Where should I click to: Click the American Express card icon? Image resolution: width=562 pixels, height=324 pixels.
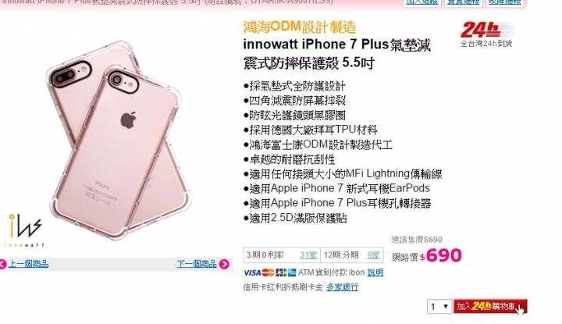(x=292, y=272)
